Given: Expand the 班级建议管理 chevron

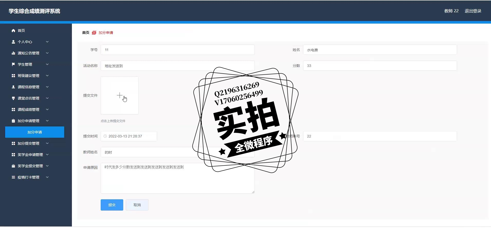Looking at the screenshot, I should tap(47, 76).
